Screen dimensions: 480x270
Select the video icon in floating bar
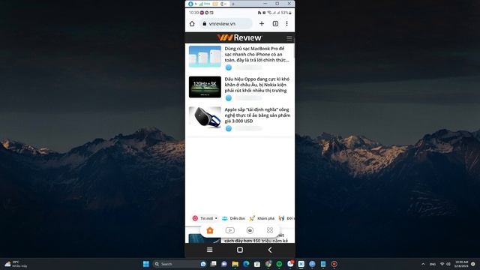[230, 230]
